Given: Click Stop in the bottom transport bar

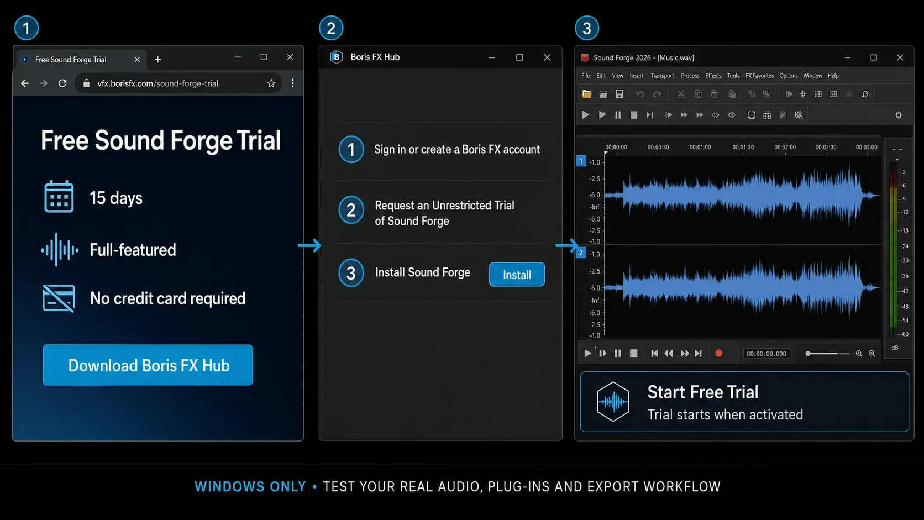Looking at the screenshot, I should tap(634, 354).
